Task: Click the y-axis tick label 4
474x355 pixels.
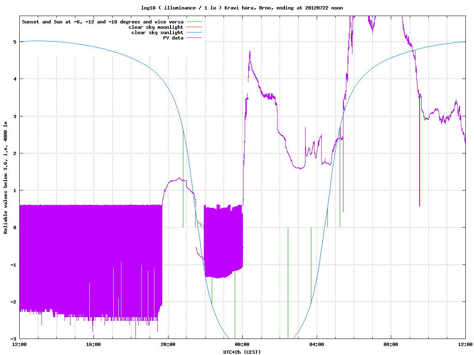Action: click(x=15, y=79)
